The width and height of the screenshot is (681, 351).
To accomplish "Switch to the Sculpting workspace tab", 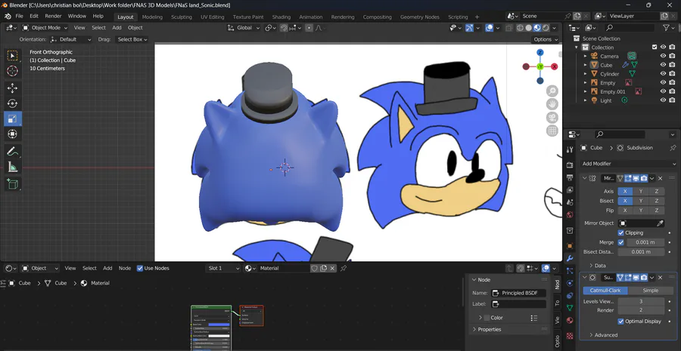I will [x=181, y=17].
